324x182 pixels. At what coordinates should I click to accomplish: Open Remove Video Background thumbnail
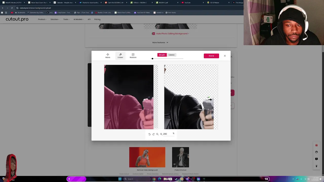pos(147,157)
